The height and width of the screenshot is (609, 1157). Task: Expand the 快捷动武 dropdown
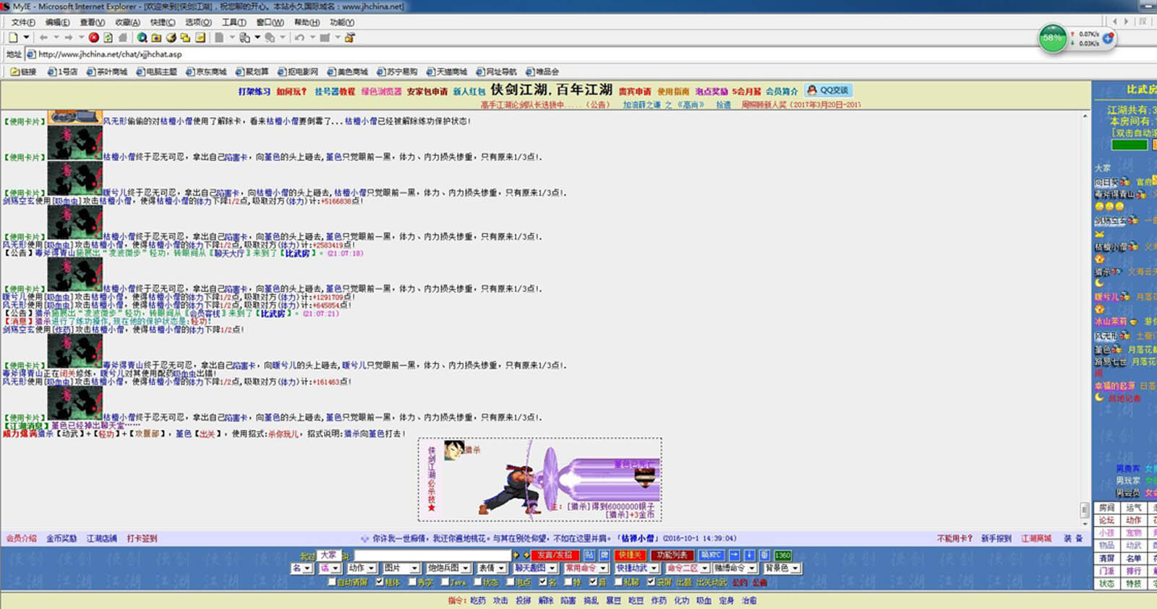pos(637,568)
